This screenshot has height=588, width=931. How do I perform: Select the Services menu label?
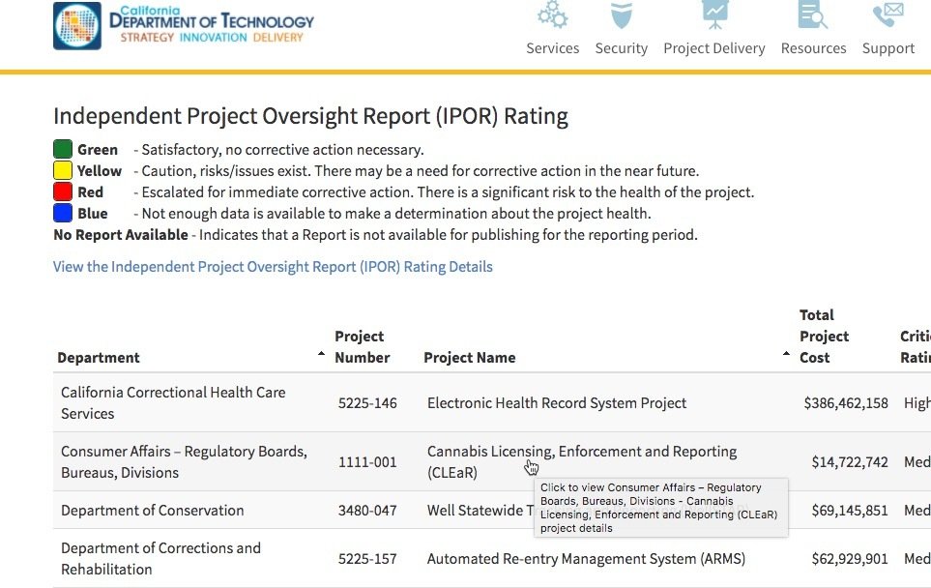(552, 48)
